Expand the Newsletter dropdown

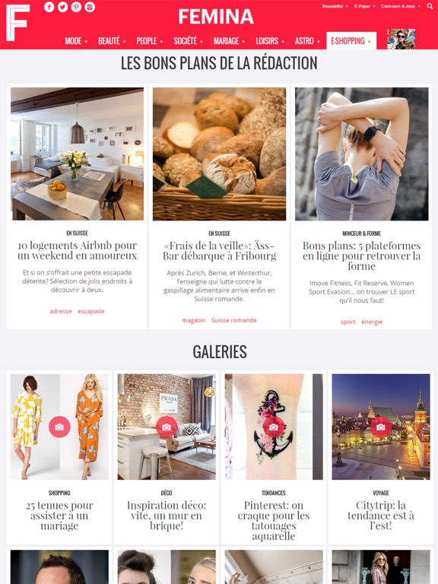point(335,6)
